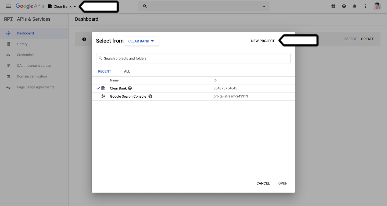The width and height of the screenshot is (387, 206).
Task: Click CREATE in the dashboard banner
Action: [367, 39]
